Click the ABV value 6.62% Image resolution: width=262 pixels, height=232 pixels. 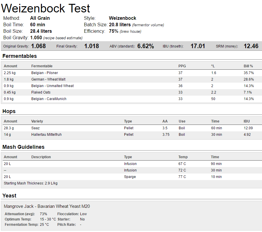pos(145,46)
